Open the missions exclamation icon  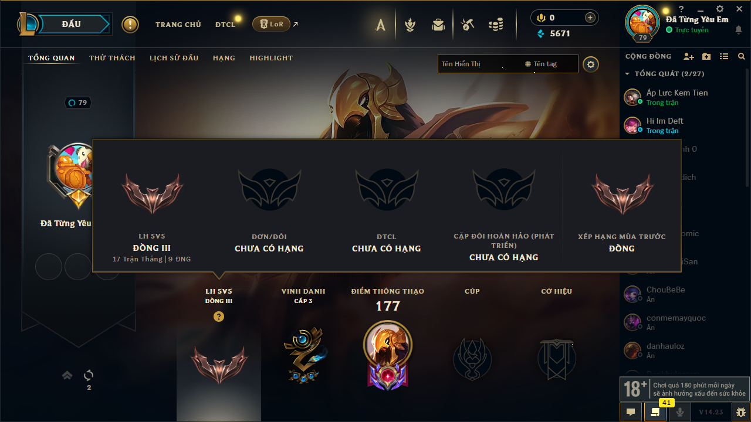[x=130, y=25]
